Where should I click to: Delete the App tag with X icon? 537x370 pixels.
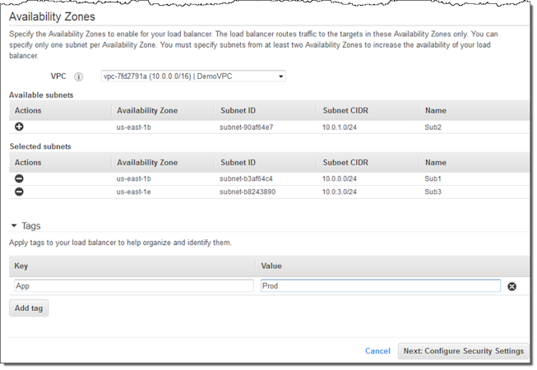click(512, 286)
